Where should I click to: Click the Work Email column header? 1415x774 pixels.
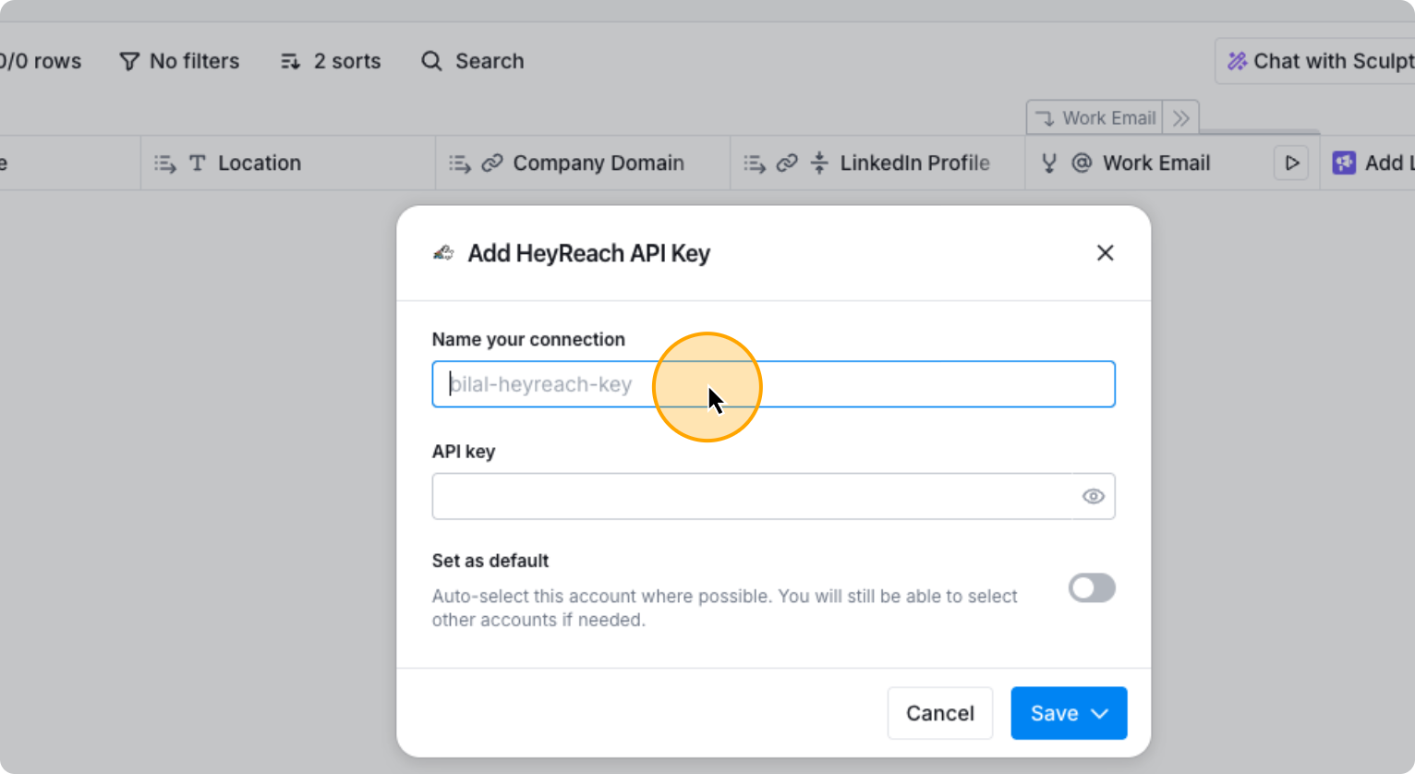[1155, 163]
